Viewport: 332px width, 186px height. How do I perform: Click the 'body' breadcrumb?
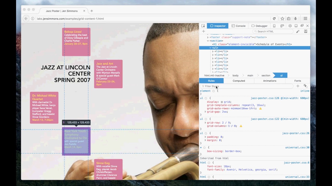point(236,75)
